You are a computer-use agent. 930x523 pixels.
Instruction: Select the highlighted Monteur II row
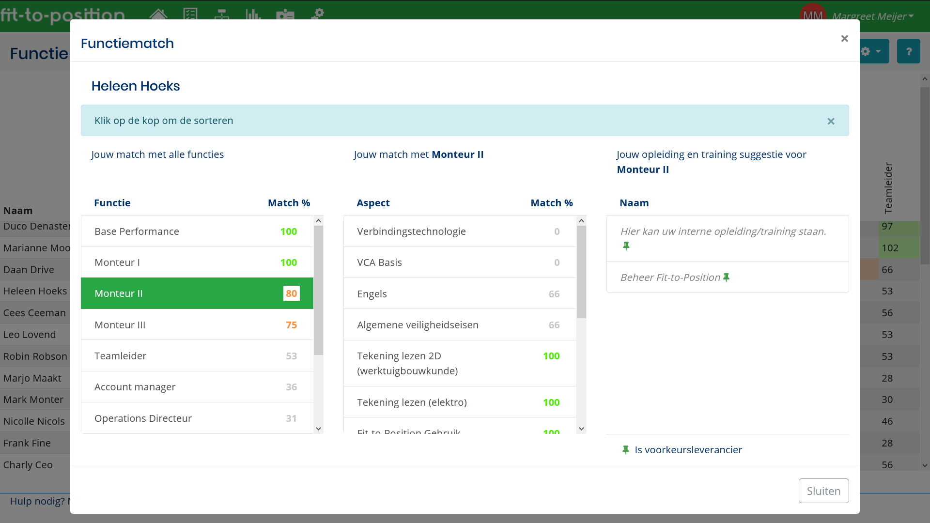click(197, 293)
